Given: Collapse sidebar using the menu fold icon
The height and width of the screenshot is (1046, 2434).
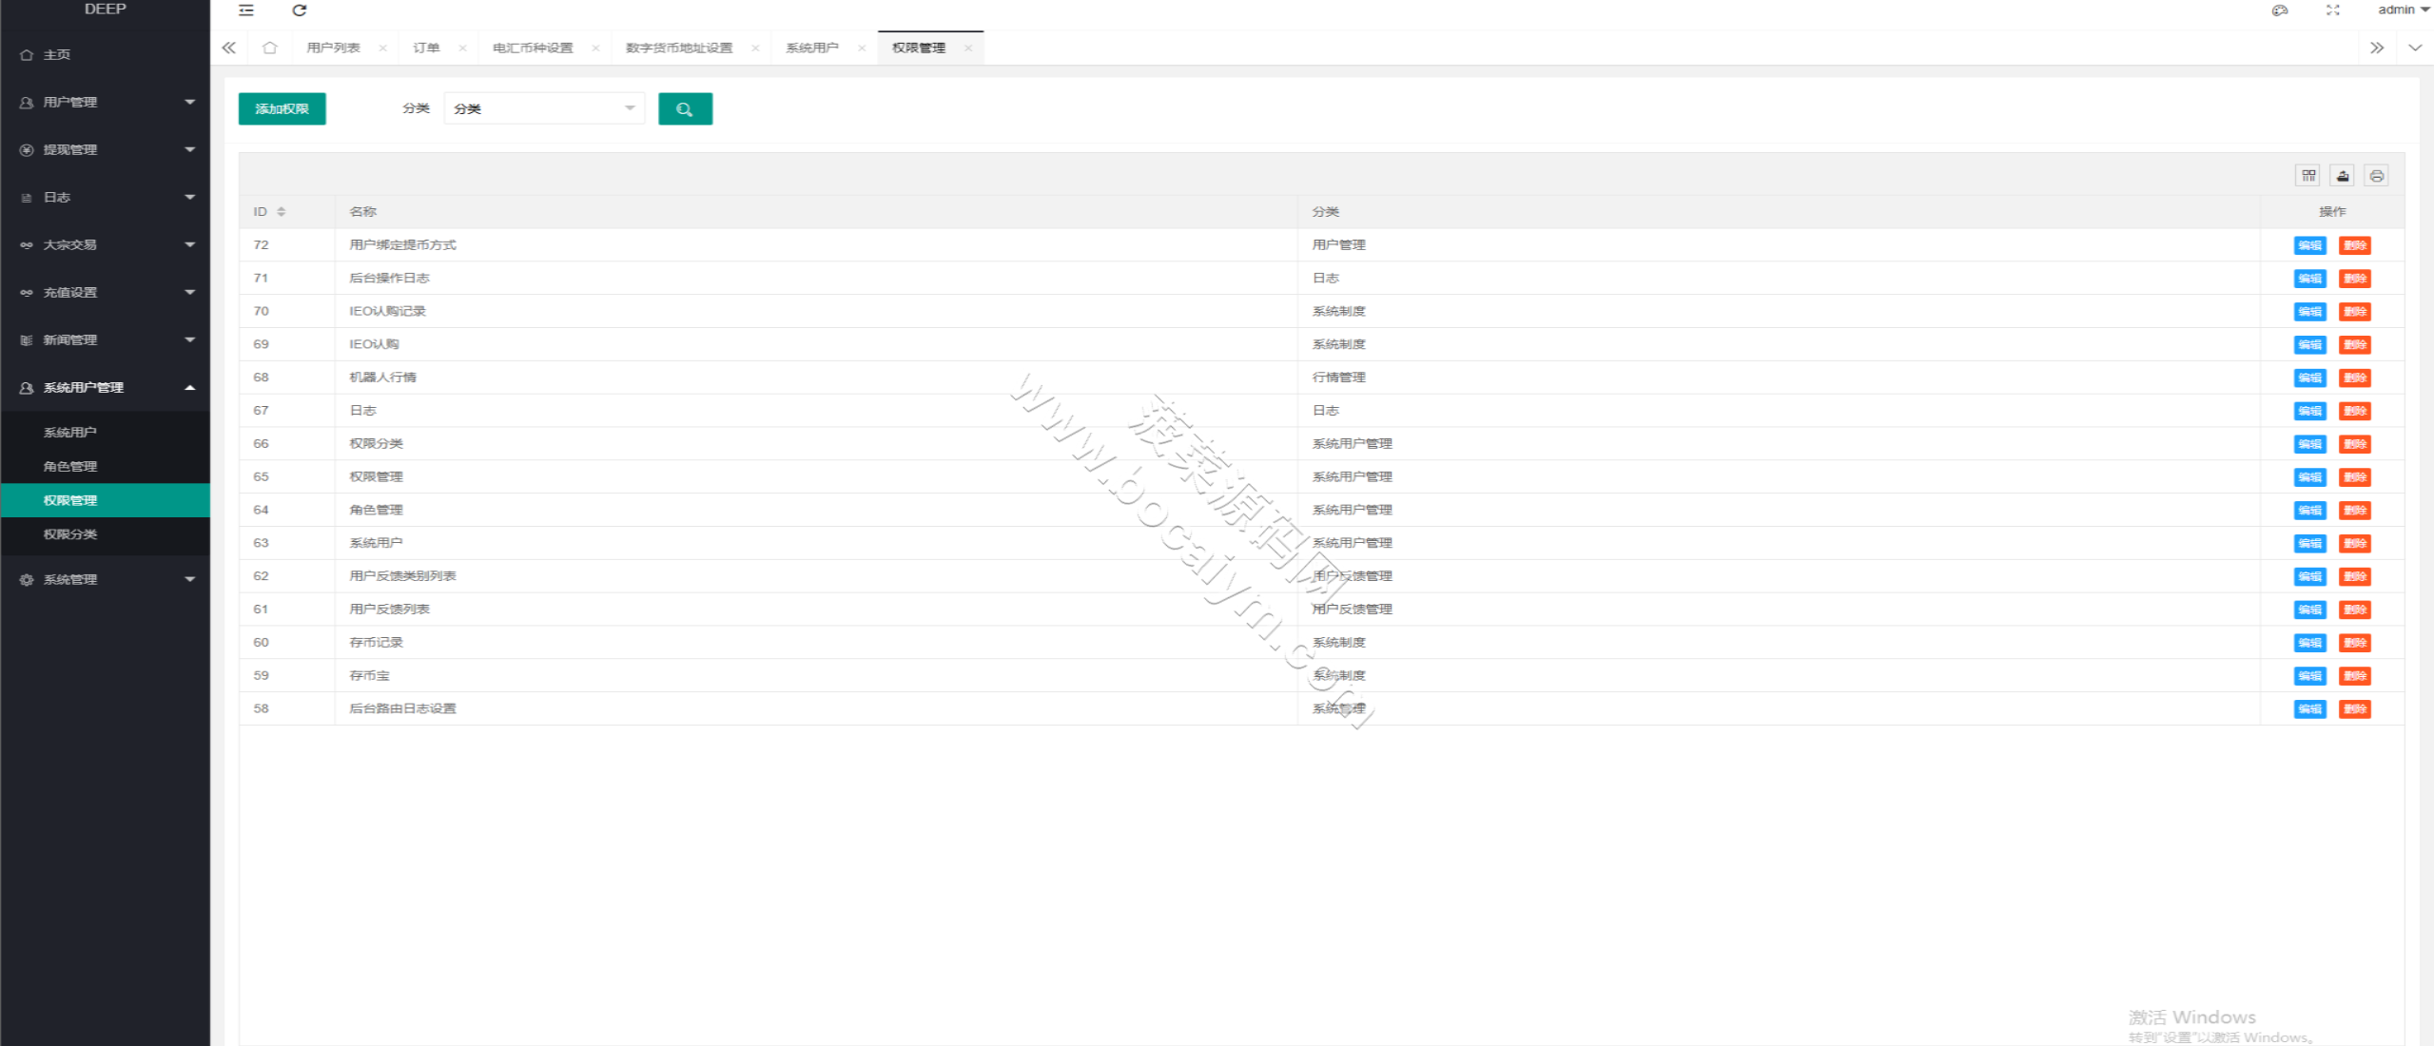Looking at the screenshot, I should pyautogui.click(x=246, y=10).
